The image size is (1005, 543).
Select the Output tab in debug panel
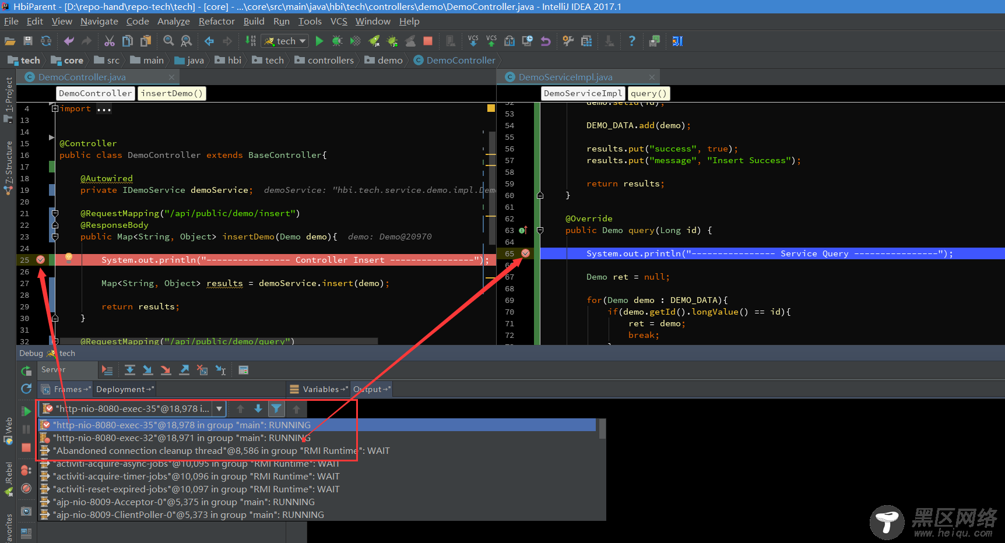click(371, 389)
